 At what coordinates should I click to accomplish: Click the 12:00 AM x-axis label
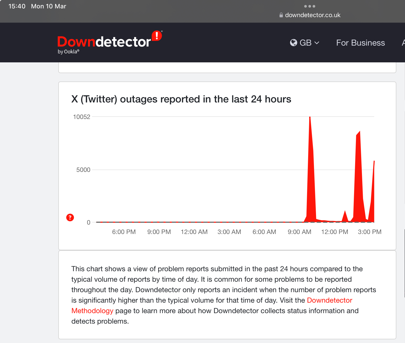[194, 232]
